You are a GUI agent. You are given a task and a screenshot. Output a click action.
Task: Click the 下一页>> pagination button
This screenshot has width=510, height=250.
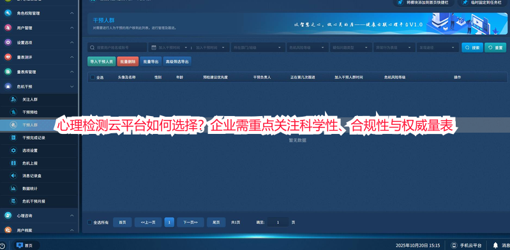(190, 223)
